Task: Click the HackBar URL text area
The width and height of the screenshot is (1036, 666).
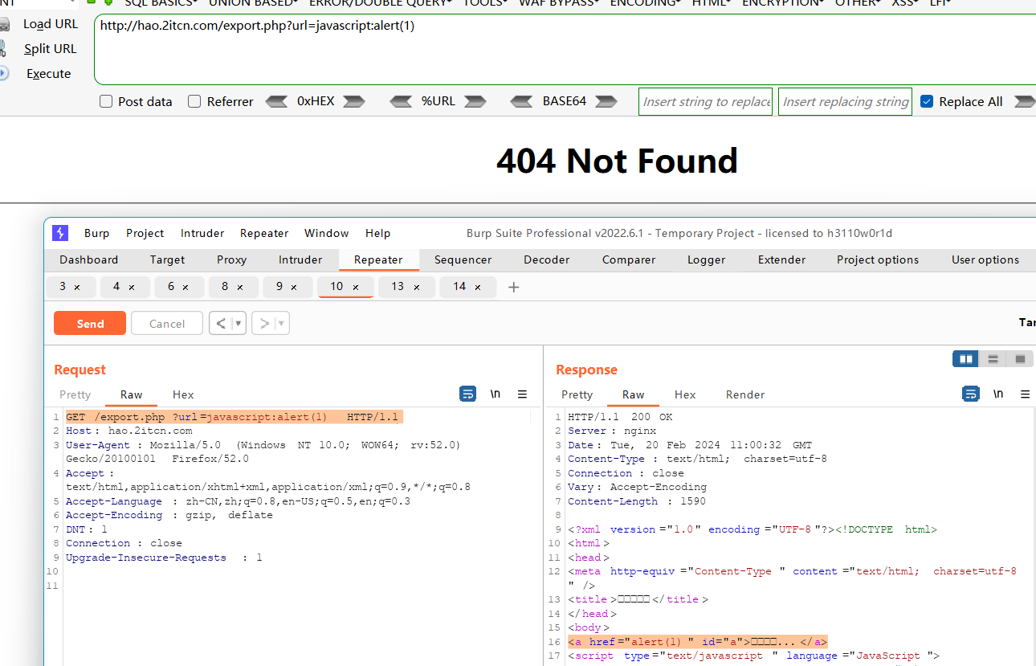Action: coord(565,49)
